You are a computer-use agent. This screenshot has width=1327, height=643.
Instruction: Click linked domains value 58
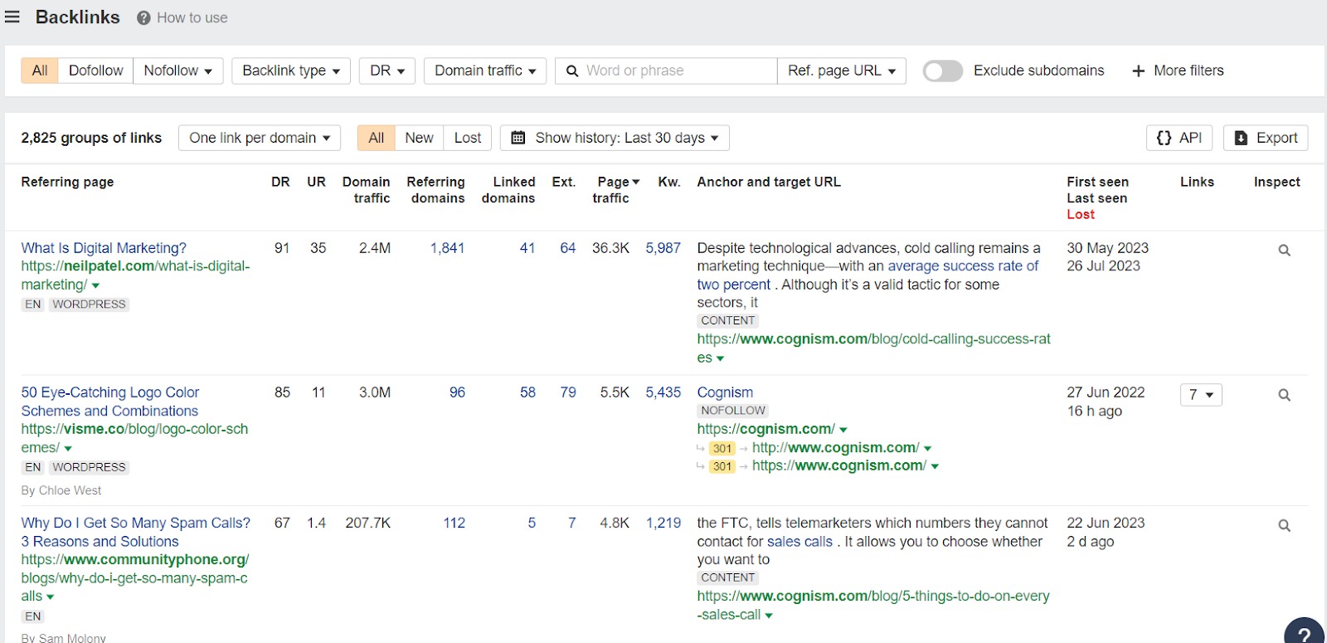527,392
